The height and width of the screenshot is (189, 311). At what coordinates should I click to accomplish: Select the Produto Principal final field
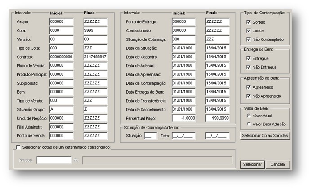click(x=96, y=74)
